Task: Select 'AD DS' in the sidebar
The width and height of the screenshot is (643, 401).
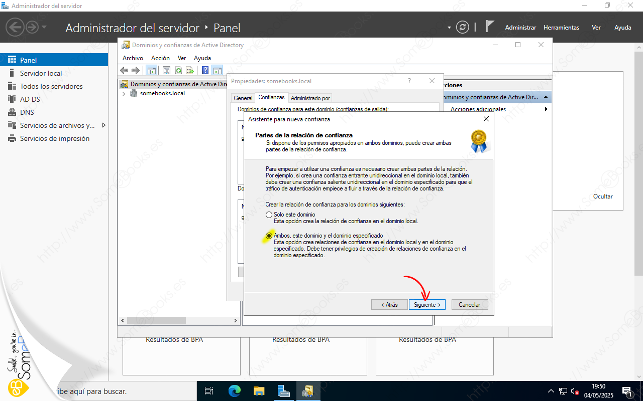Action: pyautogui.click(x=30, y=99)
